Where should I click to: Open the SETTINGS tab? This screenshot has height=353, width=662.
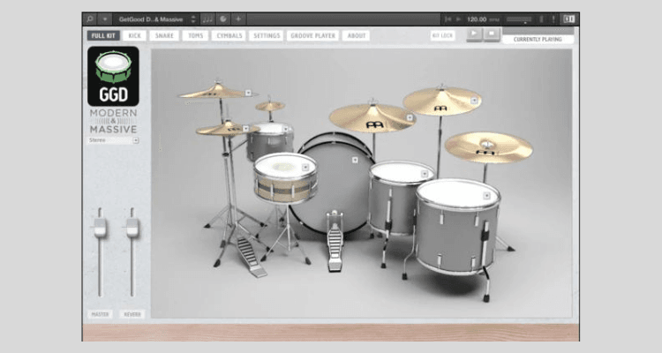click(267, 35)
